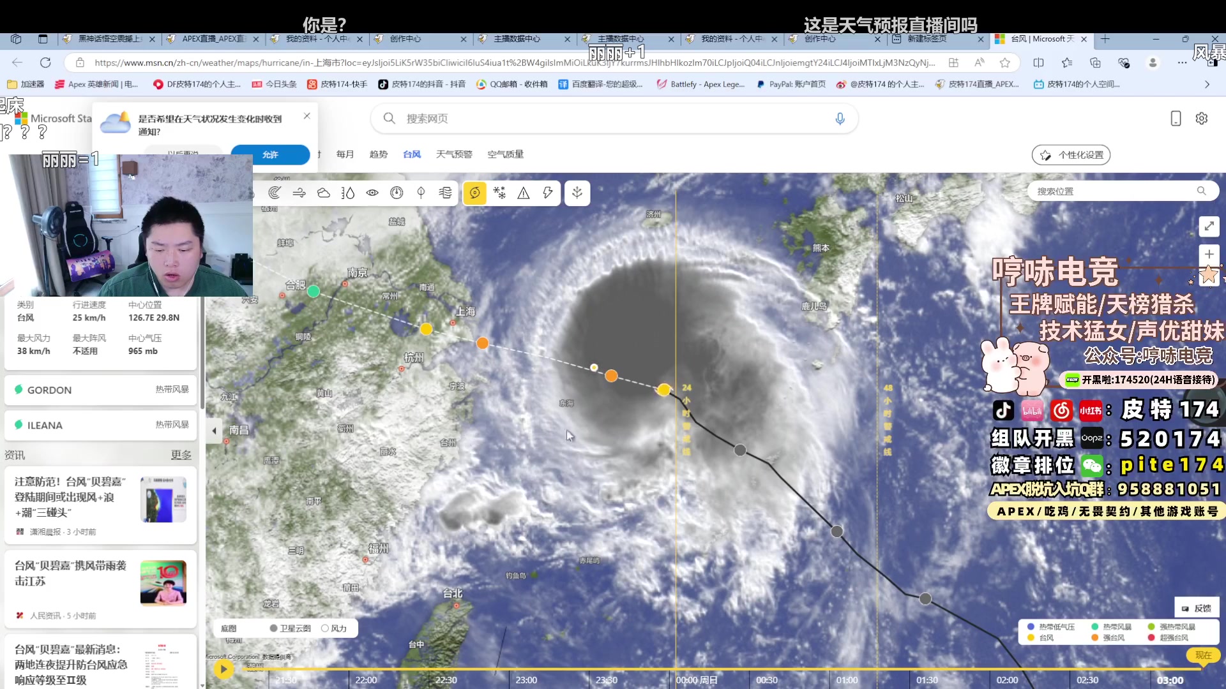Select the cloud layer icon

click(x=324, y=193)
